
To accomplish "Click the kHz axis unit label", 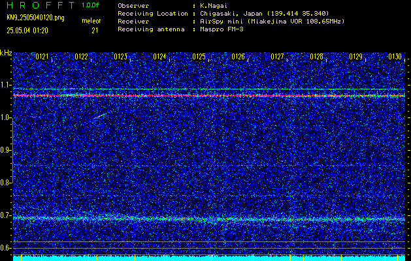I will click(6, 53).
